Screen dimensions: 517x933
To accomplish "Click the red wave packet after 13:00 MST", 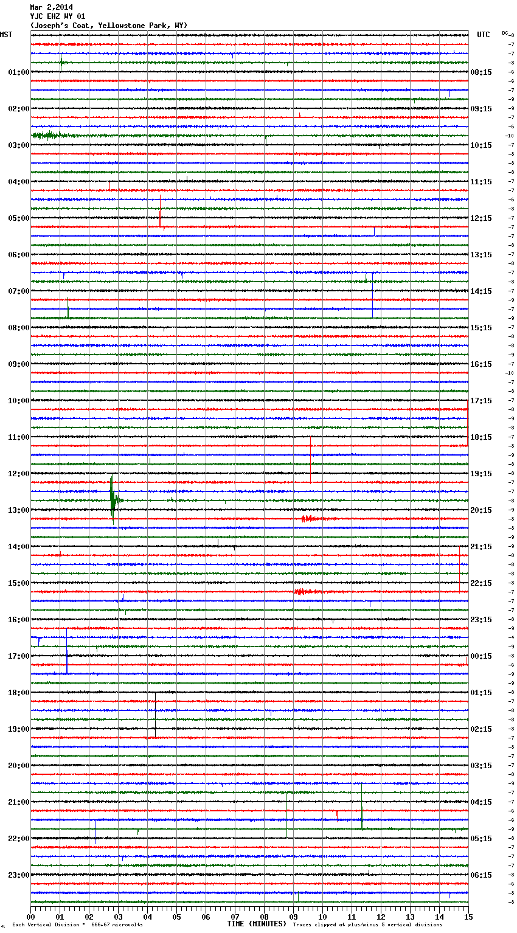I will point(317,519).
